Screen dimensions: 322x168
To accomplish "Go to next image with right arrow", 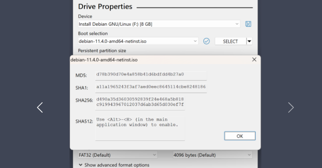I will pyautogui.click(x=291, y=107).
